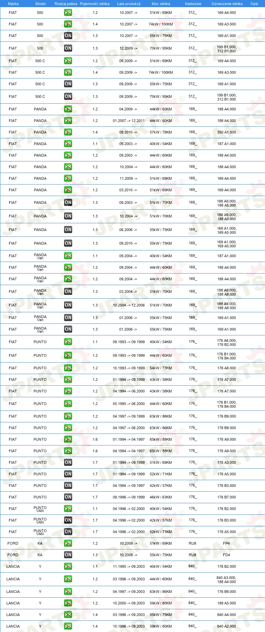265x632 pixels.
Task: Click petrol icon for PANDA Van 1.1 row
Action: [x=68, y=256]
